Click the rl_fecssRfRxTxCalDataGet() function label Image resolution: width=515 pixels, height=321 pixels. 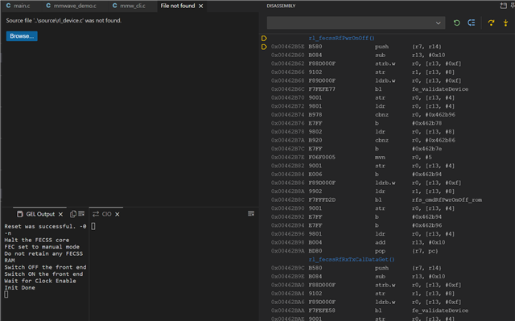click(352, 259)
